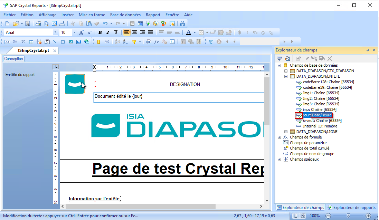
Task: Click the Refresh report data icon
Action: click(210, 42)
